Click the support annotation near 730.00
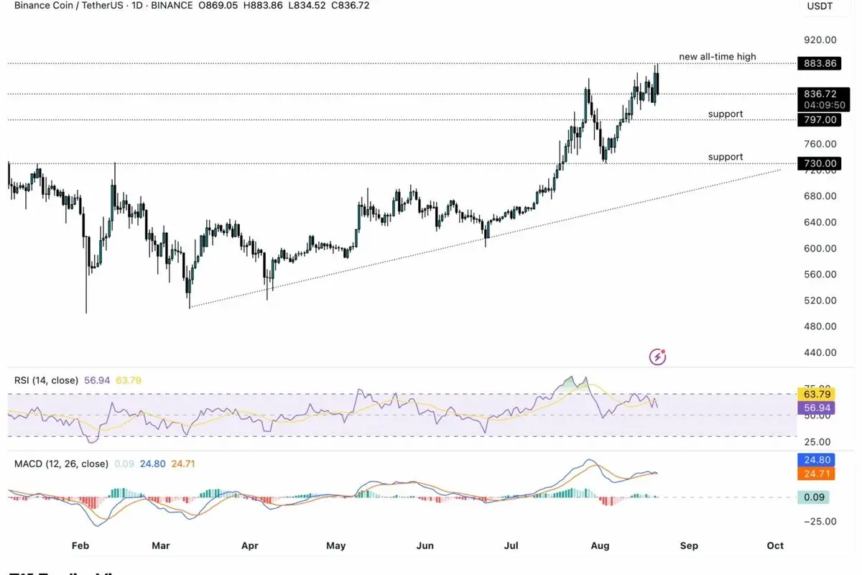The width and height of the screenshot is (862, 575). point(726,157)
